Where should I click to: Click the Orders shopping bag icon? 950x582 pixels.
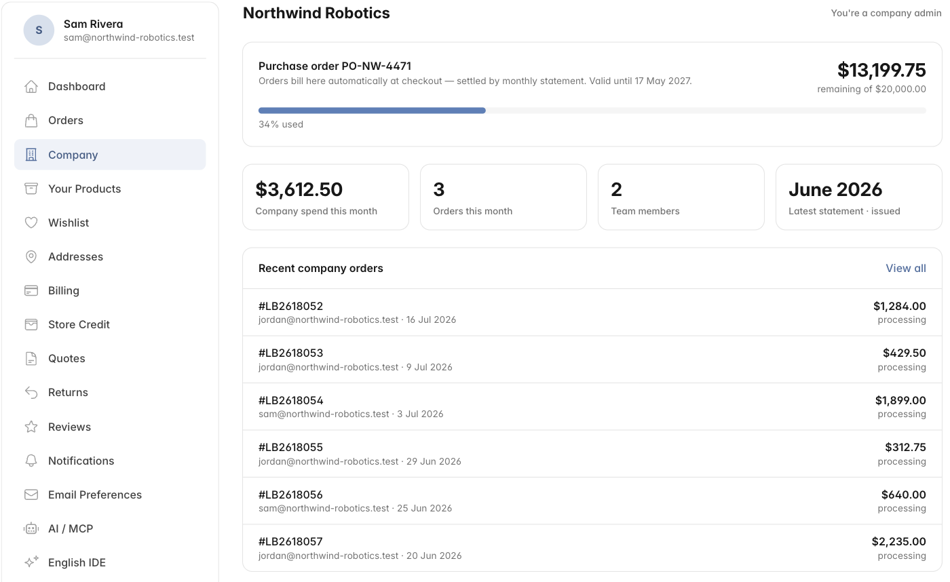coord(31,120)
